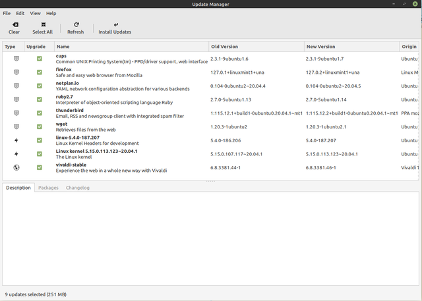This screenshot has width=422, height=301.
Task: Deselect the thunderbird upgrade checkbox
Action: [x=40, y=113]
